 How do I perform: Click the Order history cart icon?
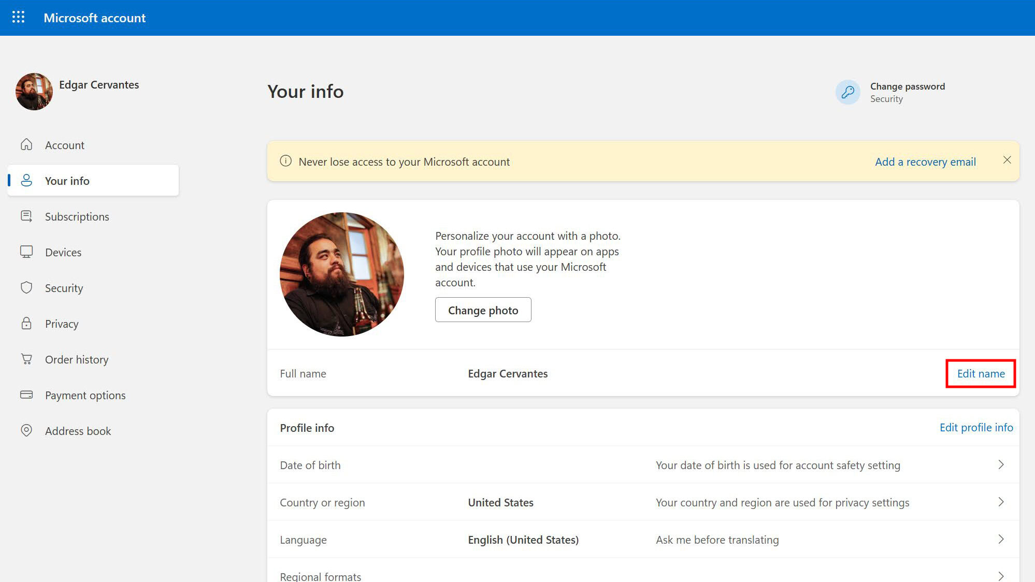pyautogui.click(x=26, y=359)
